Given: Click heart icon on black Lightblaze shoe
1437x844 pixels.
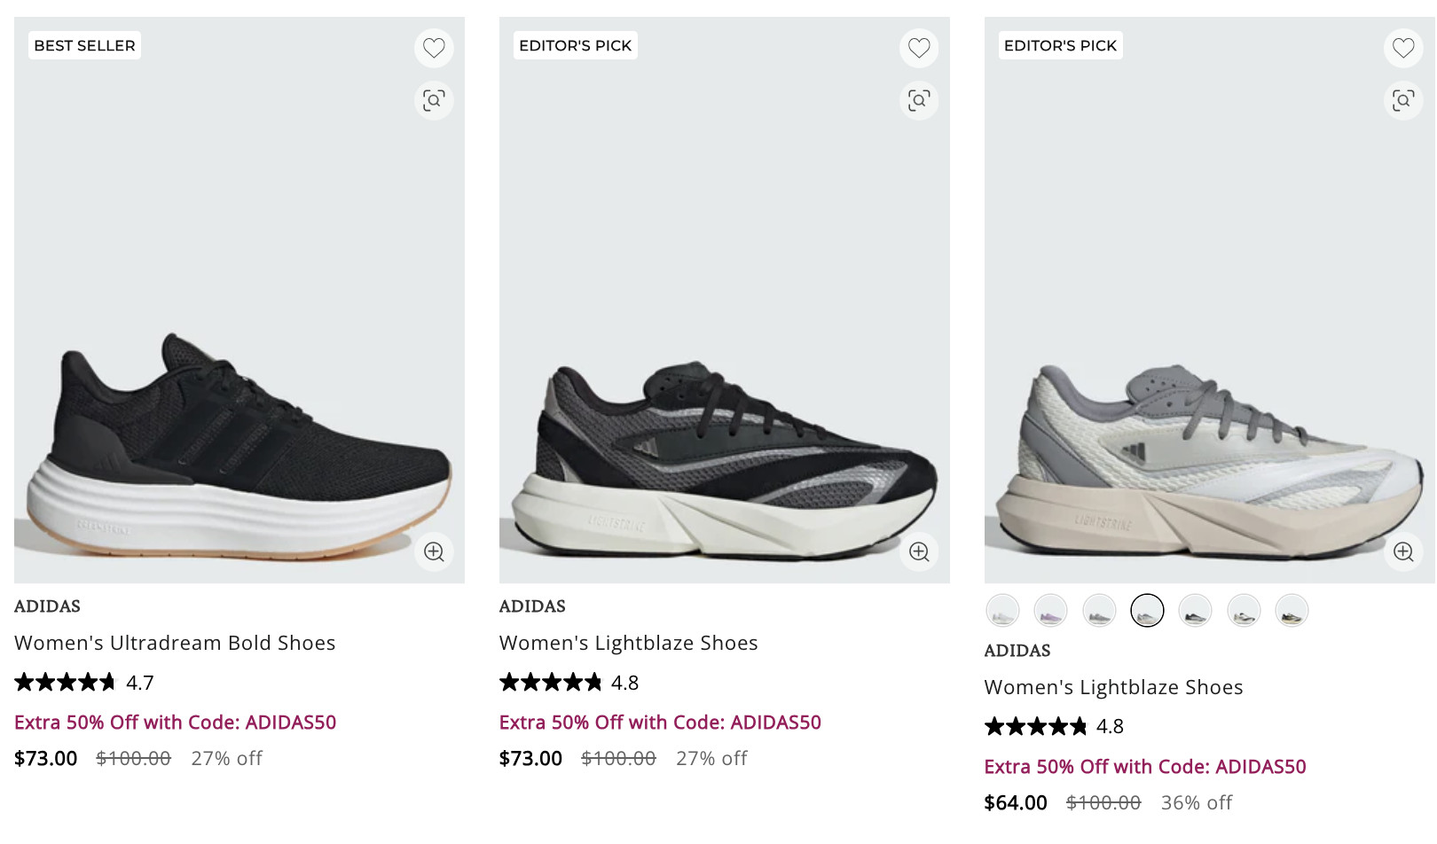Looking at the screenshot, I should (x=919, y=48).
